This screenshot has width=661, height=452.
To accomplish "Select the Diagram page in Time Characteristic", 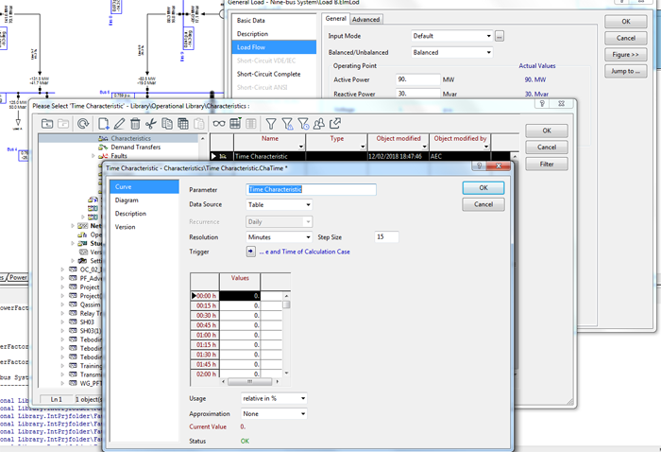I will [x=127, y=200].
